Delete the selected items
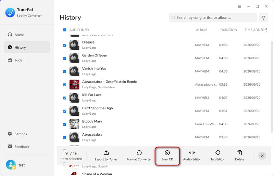 point(239,156)
